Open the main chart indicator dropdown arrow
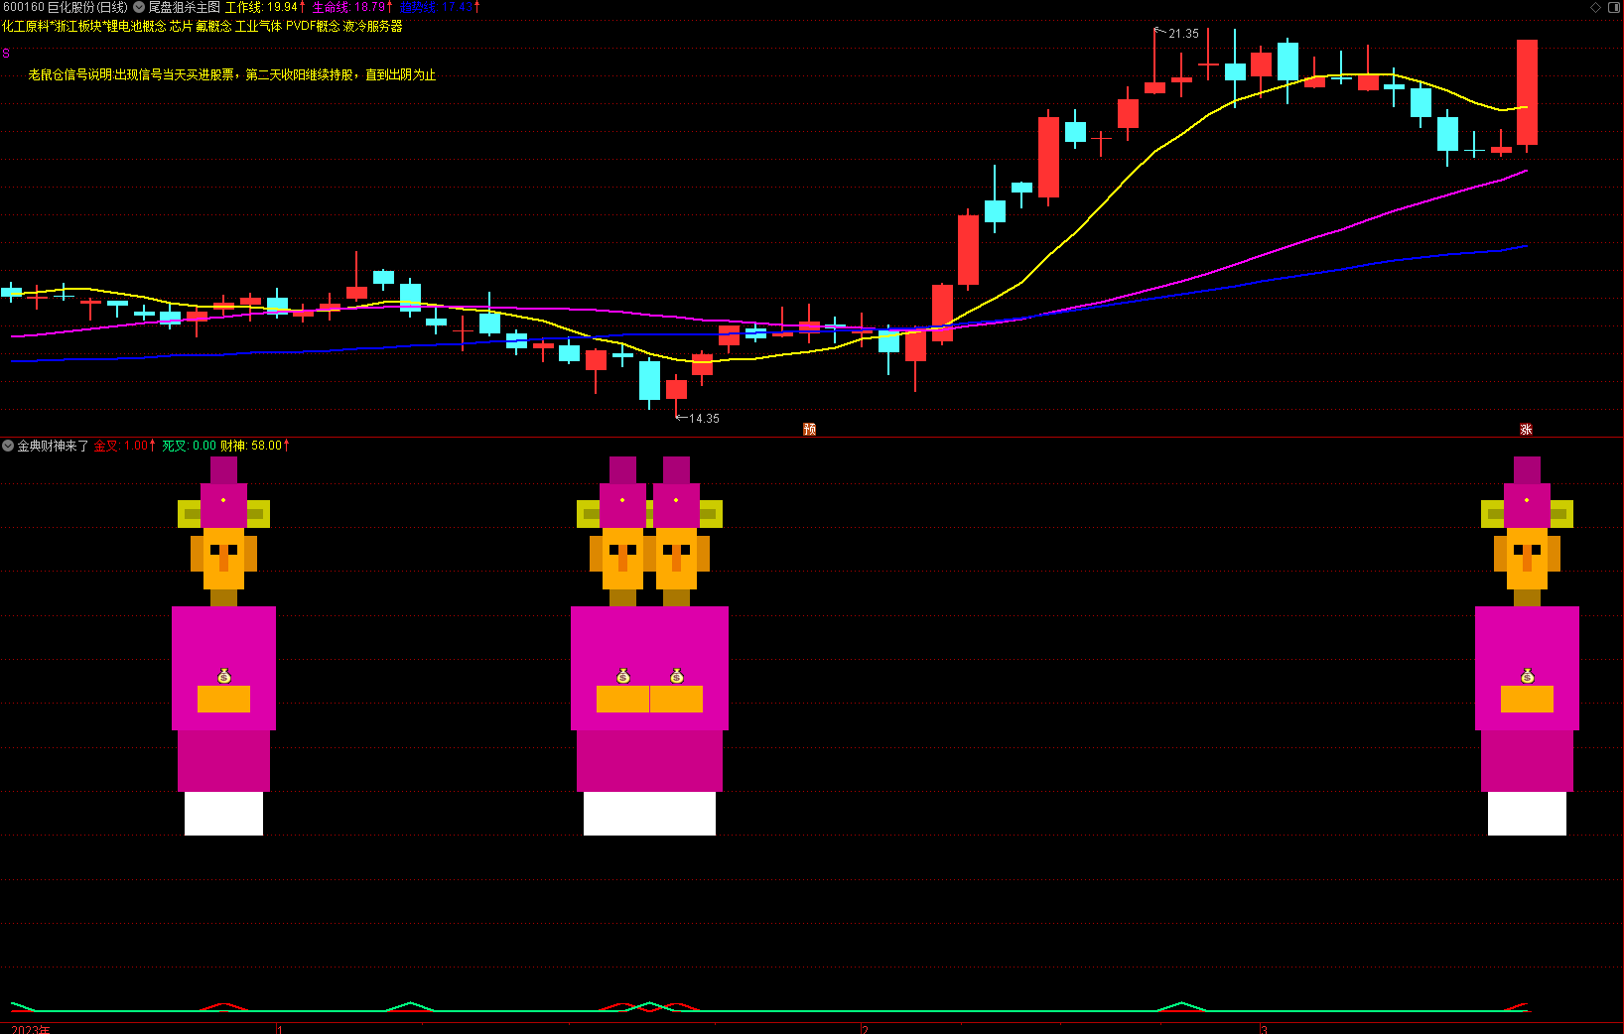Image resolution: width=1624 pixels, height=1034 pixels. click(x=139, y=7)
